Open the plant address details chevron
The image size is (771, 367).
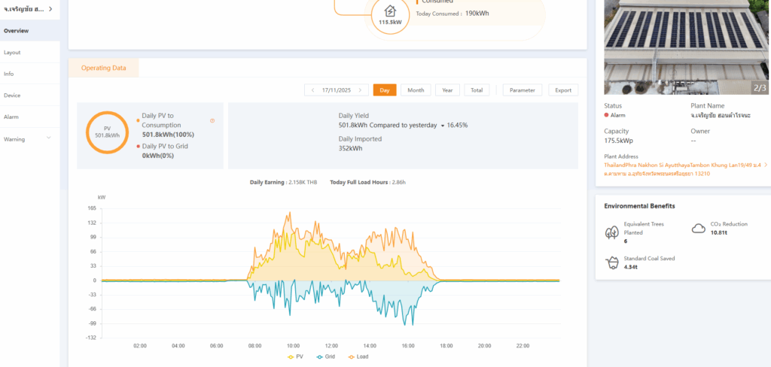(766, 165)
